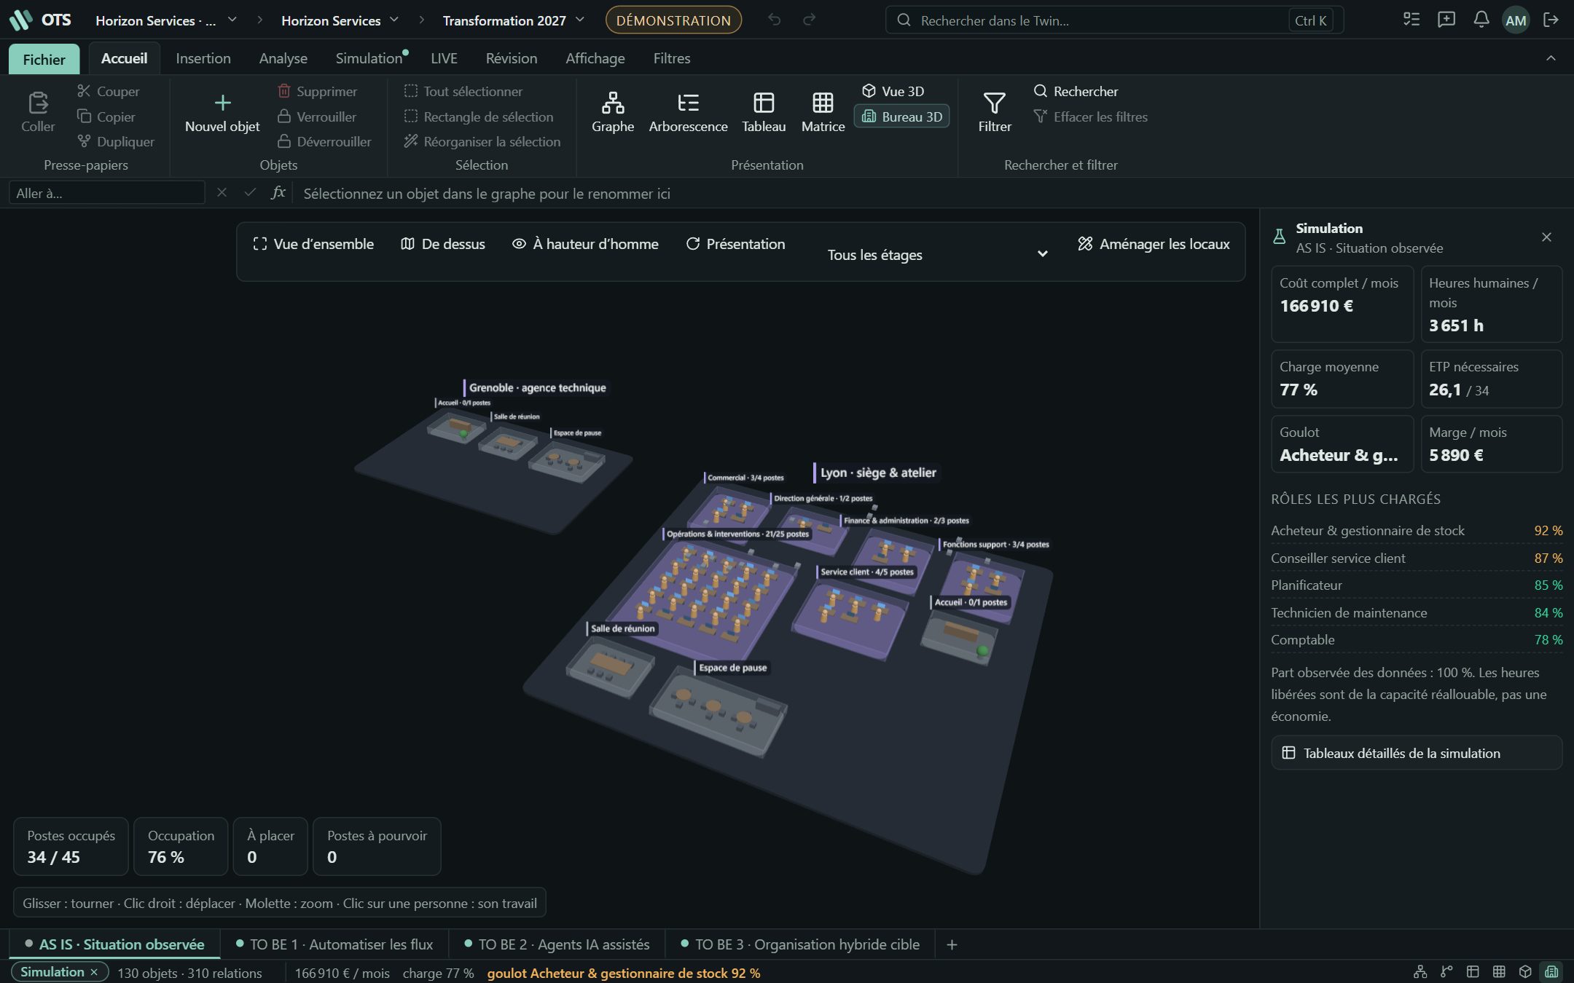Click the undo arrow in top bar
The height and width of the screenshot is (983, 1574).
coord(774,20)
